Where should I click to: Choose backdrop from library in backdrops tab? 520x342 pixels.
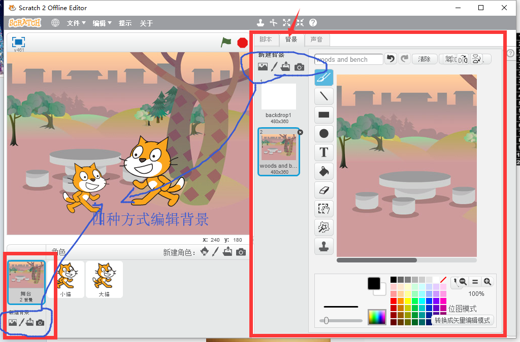[x=263, y=67]
